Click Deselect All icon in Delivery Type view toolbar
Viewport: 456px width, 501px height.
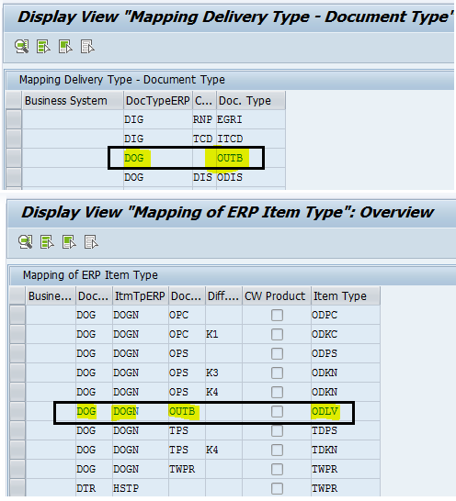pyautogui.click(x=87, y=47)
